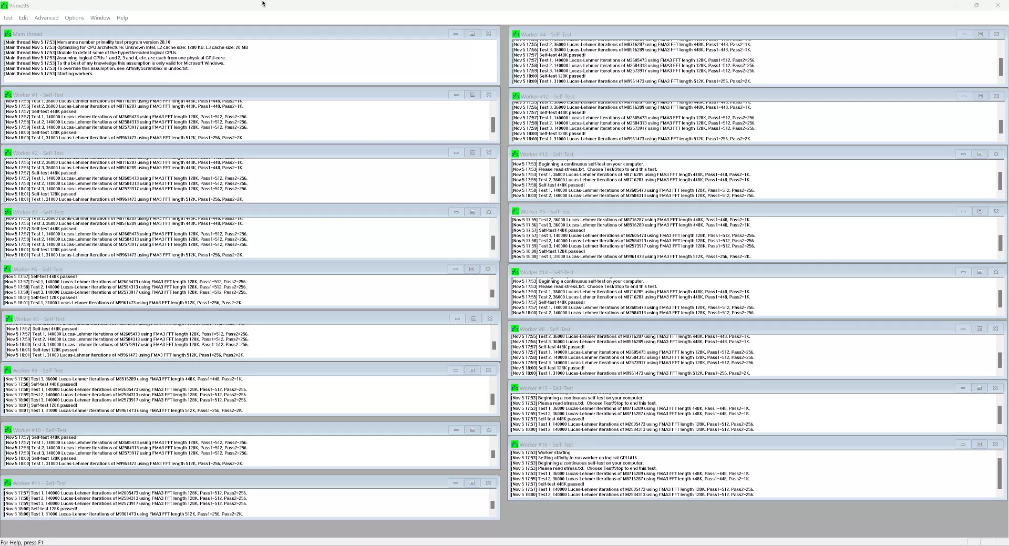The width and height of the screenshot is (1009, 546).
Task: Click the Worker #2 vertical scrollbar thumb
Action: [493, 185]
